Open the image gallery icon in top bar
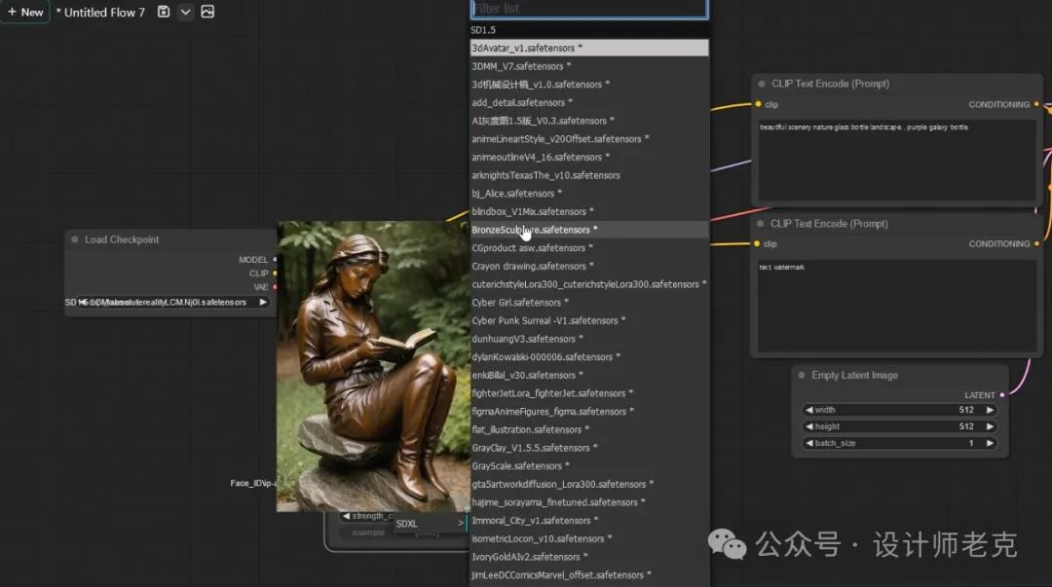This screenshot has width=1052, height=587. coord(207,12)
